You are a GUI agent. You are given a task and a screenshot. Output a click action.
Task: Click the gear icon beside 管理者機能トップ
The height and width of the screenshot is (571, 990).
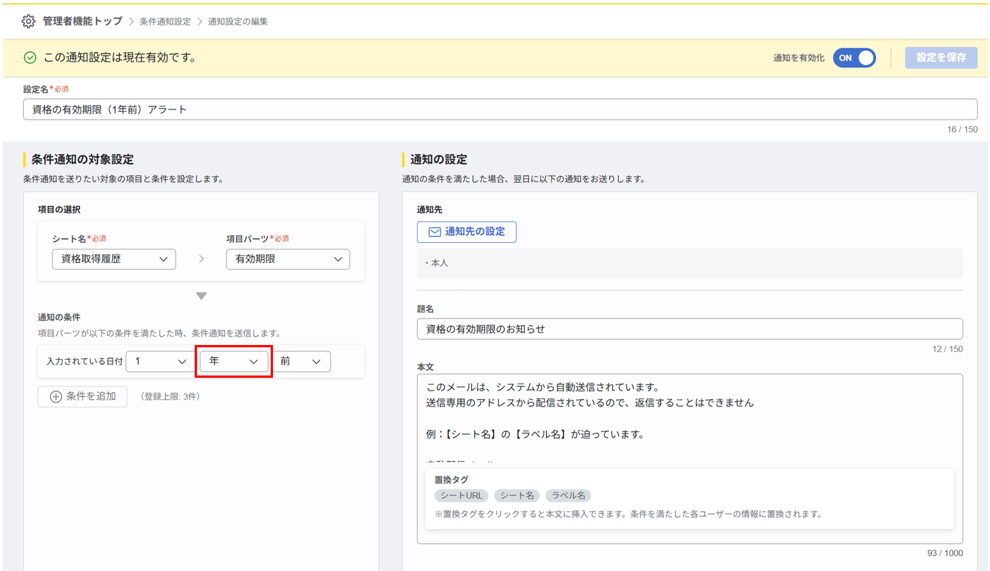[28, 21]
